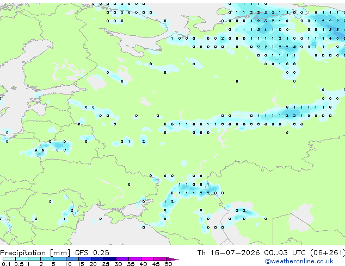This screenshot has height=266, width=345.
Task: Click the 'GFS 0.25' model label
Action: point(92,253)
